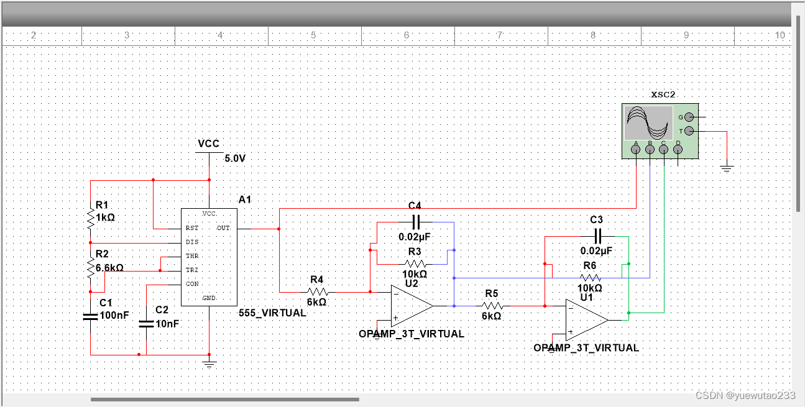This screenshot has width=805, height=407.
Task: Click the THR pin label
Action: [191, 256]
